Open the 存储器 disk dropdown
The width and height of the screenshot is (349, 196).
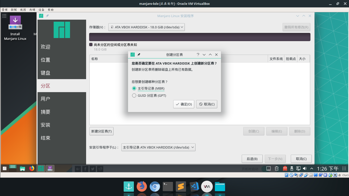click(x=146, y=27)
